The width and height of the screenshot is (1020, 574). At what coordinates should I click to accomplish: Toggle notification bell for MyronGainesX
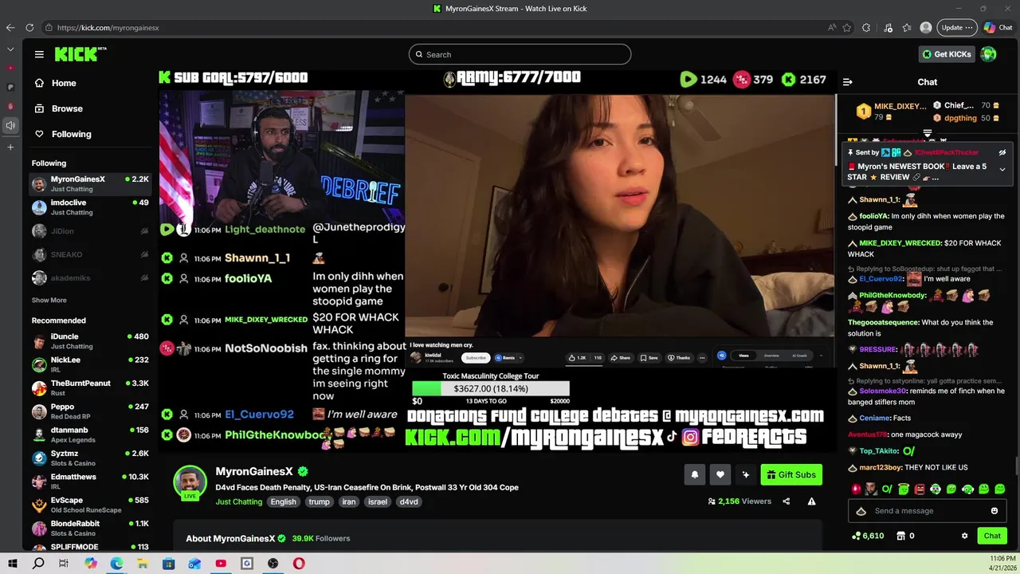(x=694, y=474)
